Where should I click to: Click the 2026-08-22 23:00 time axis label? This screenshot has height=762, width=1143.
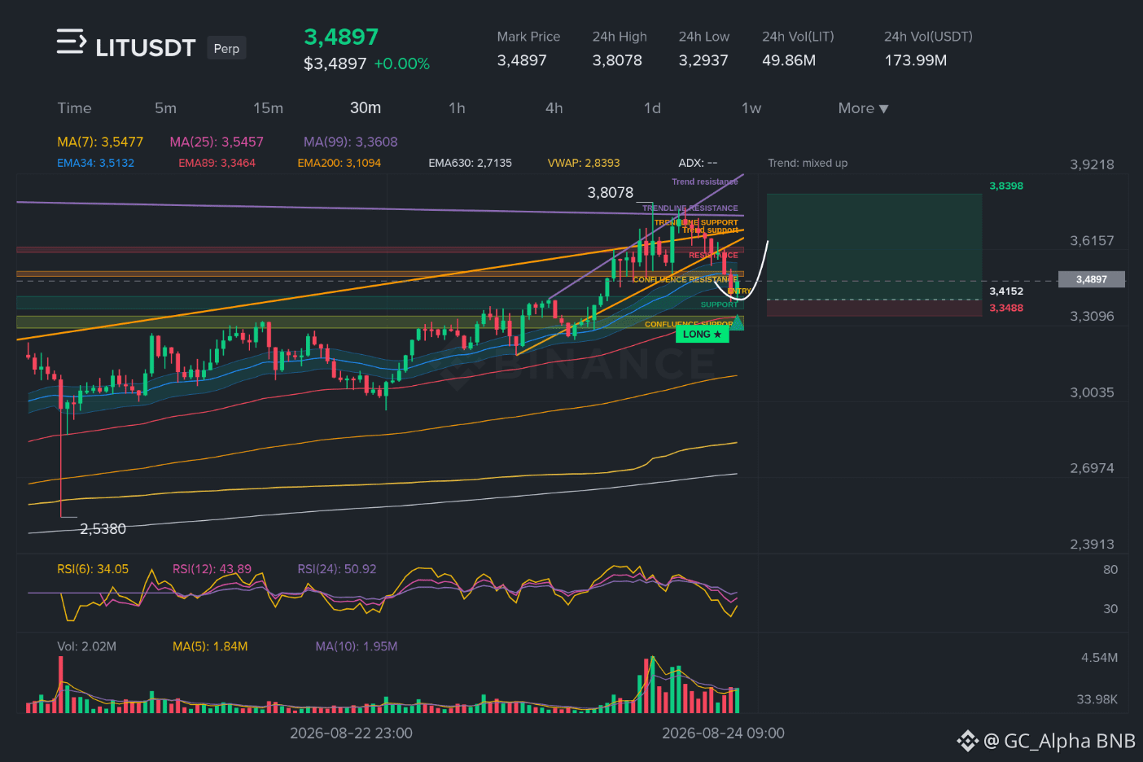pyautogui.click(x=351, y=733)
